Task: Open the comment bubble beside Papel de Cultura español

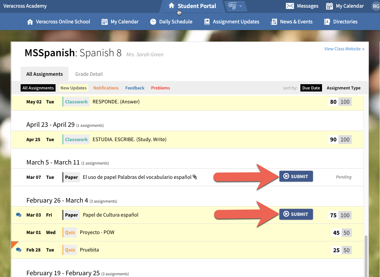Action: click(x=19, y=214)
